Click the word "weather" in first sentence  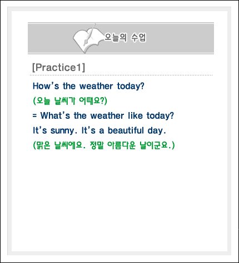(x=96, y=86)
